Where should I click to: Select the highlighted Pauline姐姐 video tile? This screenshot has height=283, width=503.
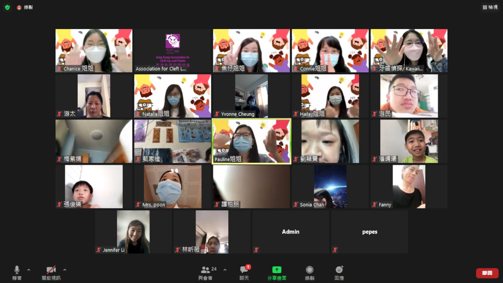[251, 141]
